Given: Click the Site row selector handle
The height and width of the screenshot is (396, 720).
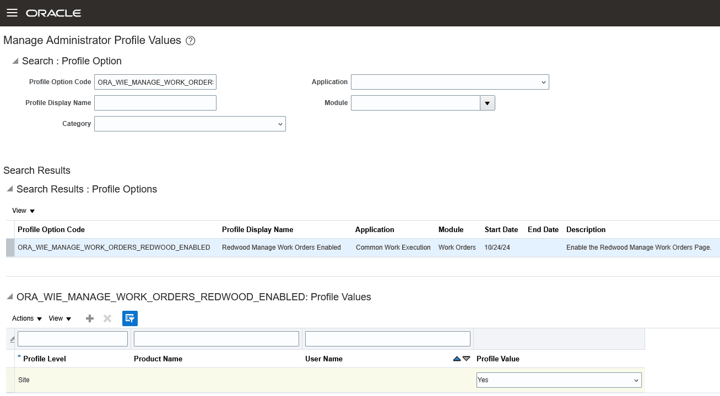Looking at the screenshot, I should coord(10,380).
